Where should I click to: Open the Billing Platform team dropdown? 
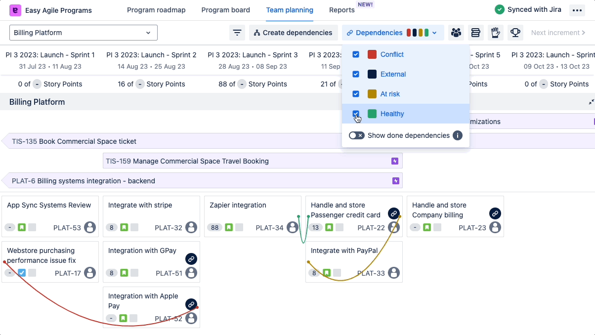83,33
